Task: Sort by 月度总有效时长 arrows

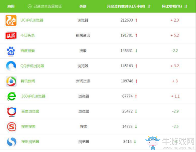Action: click(x=149, y=6)
